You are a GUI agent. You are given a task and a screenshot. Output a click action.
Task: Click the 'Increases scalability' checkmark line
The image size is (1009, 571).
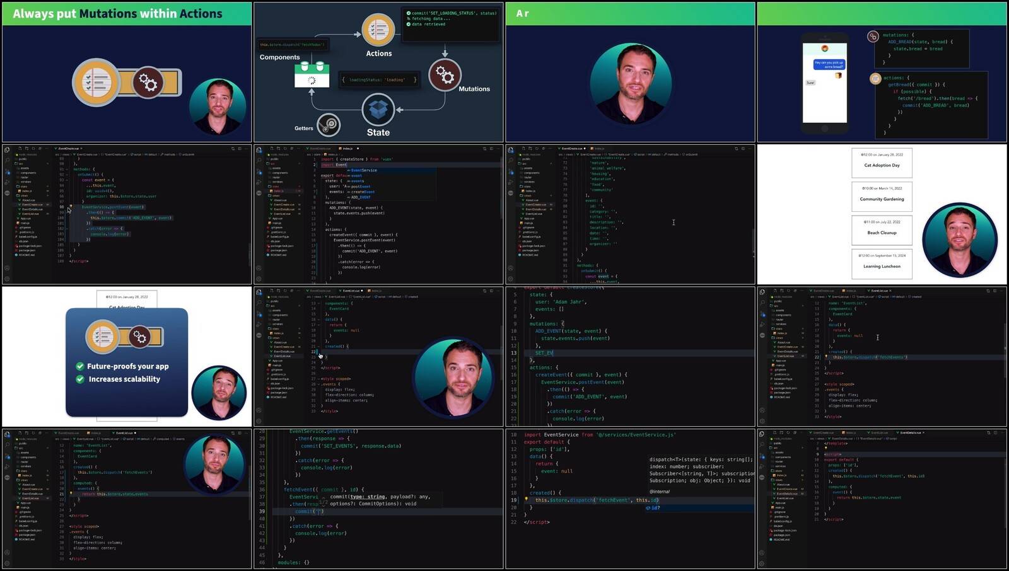[118, 379]
